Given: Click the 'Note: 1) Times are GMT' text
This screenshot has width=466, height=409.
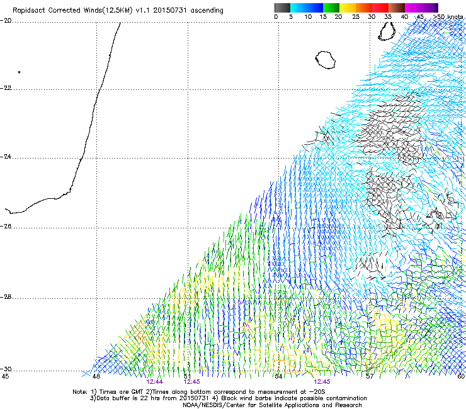Looking at the screenshot, I should tap(108, 392).
